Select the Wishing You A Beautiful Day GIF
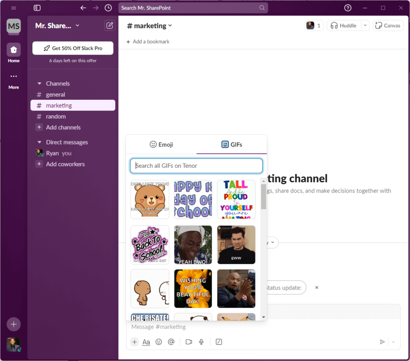Viewport: 410px width, 361px height. tap(193, 288)
